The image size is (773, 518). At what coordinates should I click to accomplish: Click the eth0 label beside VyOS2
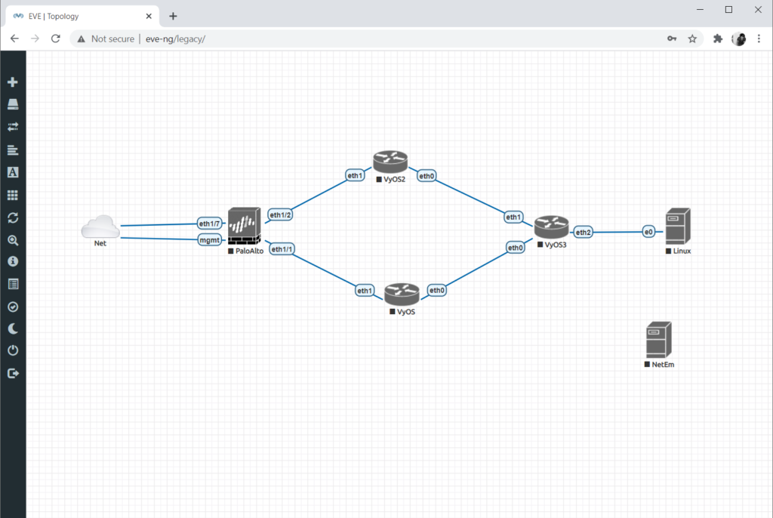pos(427,176)
